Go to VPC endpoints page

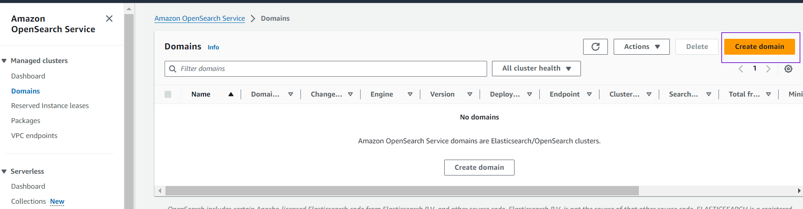tap(34, 136)
